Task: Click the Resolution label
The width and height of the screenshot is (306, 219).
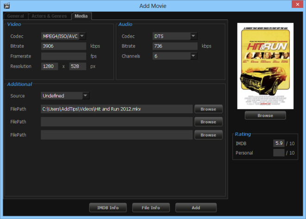Action: (21, 66)
